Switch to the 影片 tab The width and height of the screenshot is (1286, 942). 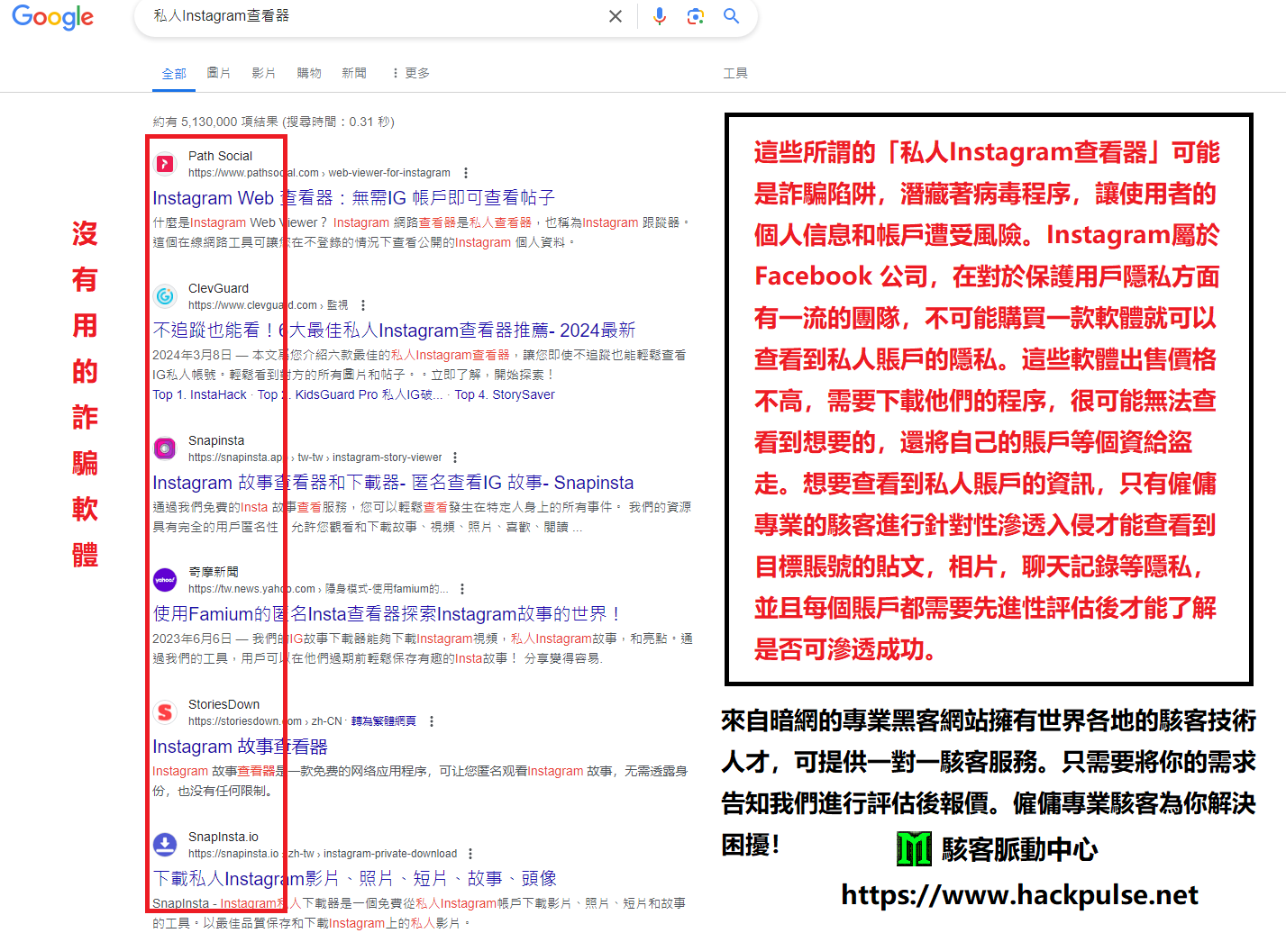pyautogui.click(x=264, y=73)
